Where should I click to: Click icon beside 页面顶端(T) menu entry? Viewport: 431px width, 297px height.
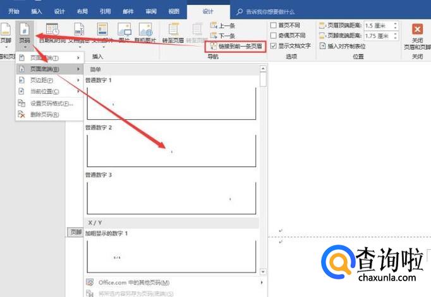(x=21, y=58)
